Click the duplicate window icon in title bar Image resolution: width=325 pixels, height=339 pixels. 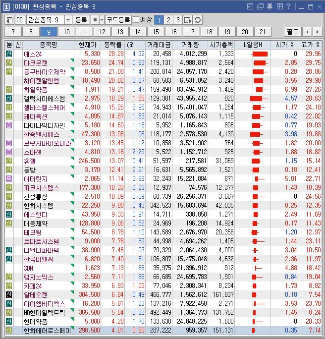click(x=260, y=7)
